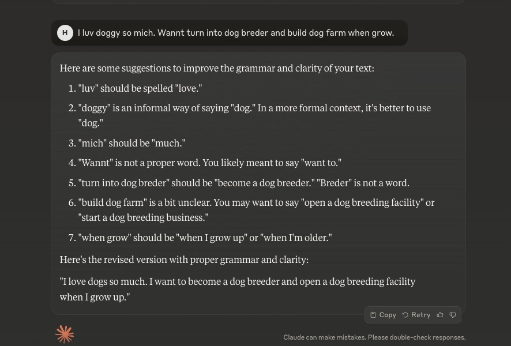Click suggestion 5 about 'become a dog breeder'

243,183
